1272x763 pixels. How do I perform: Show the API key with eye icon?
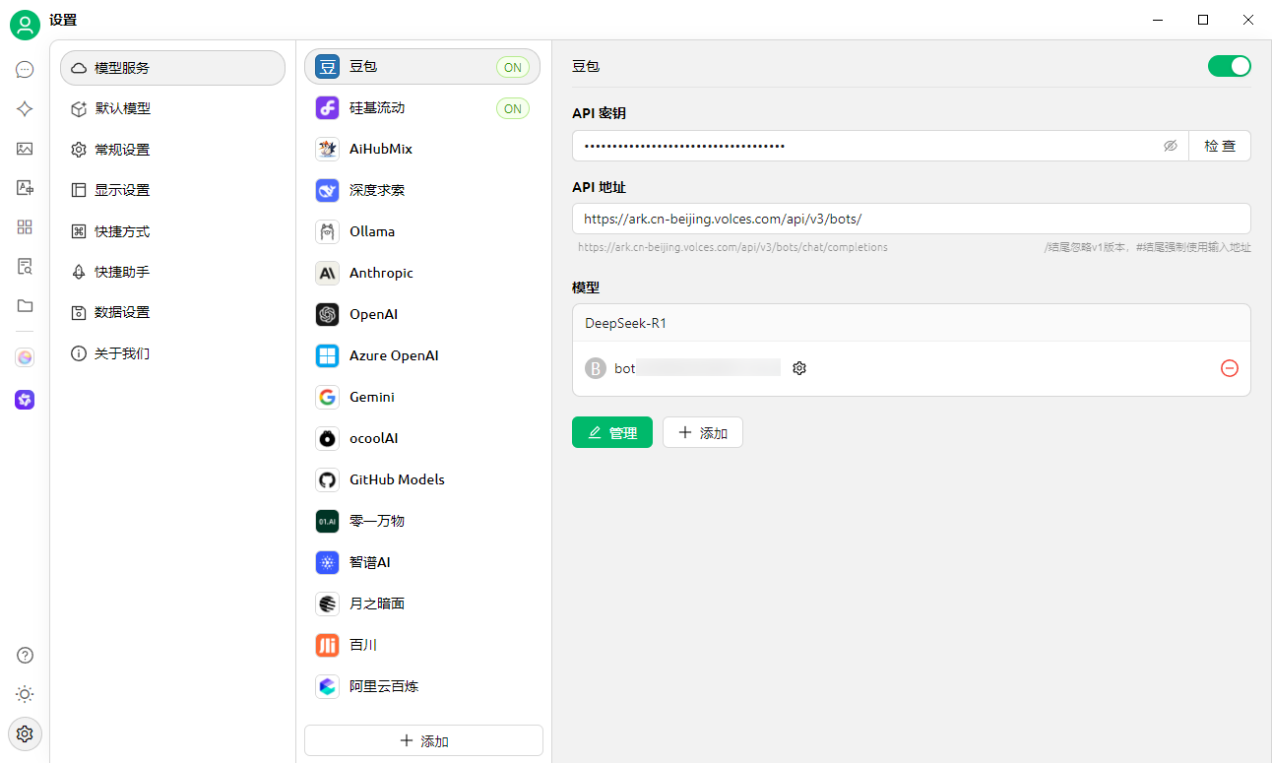tap(1170, 146)
